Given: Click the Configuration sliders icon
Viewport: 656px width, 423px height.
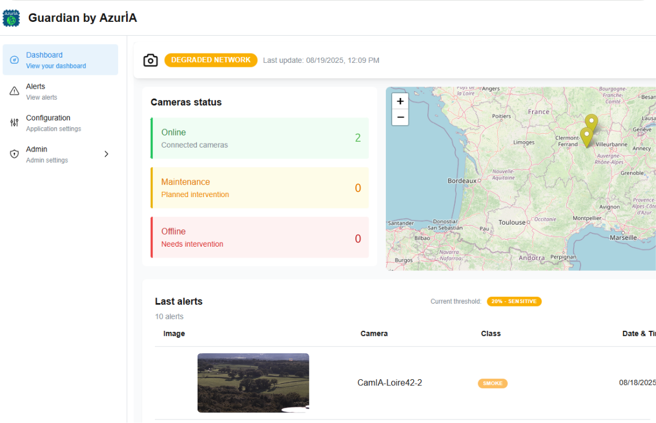Looking at the screenshot, I should (15, 123).
